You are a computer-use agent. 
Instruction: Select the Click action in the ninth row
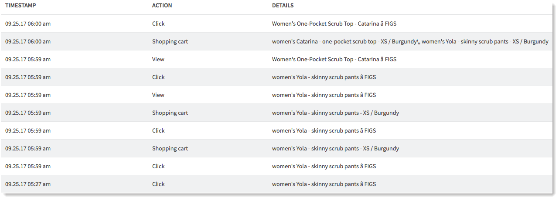coord(158,167)
